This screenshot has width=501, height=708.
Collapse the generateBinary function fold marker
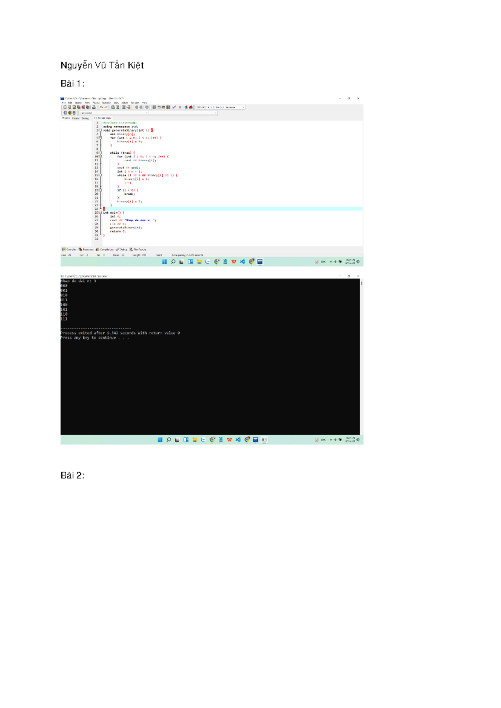[x=101, y=130]
